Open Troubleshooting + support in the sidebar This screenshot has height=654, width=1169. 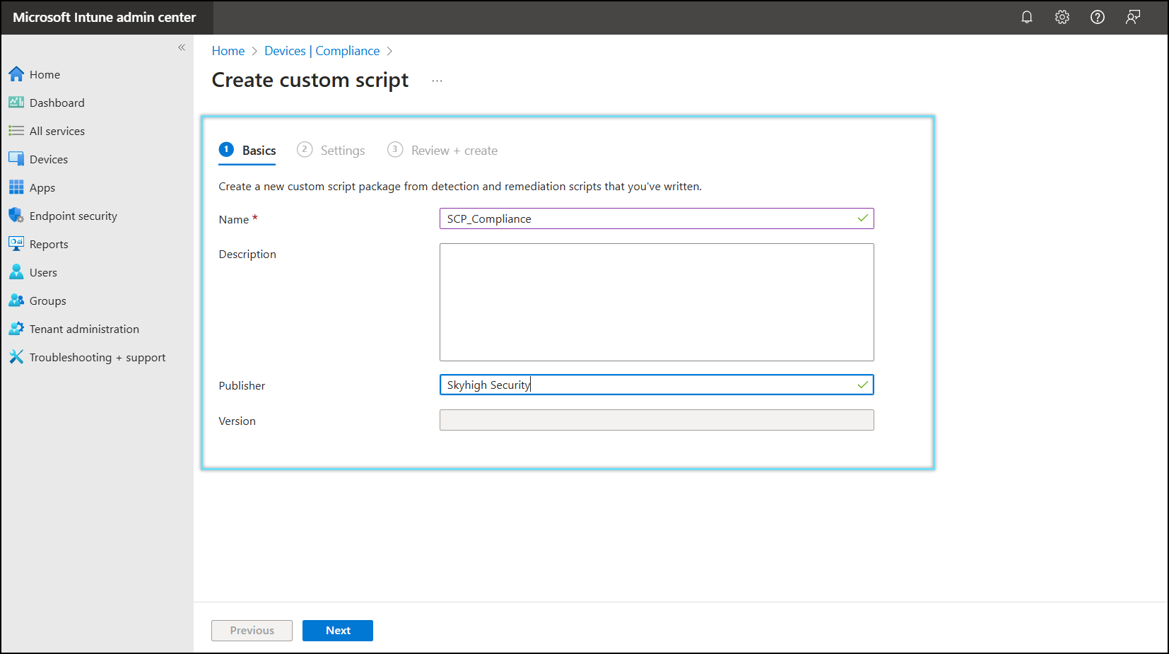[98, 357]
